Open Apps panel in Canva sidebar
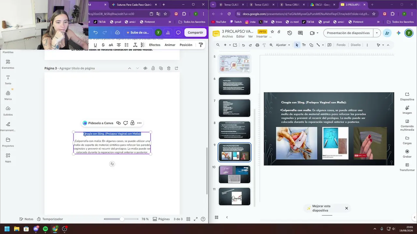Image resolution: width=417 pixels, height=234 pixels. click(x=8, y=158)
